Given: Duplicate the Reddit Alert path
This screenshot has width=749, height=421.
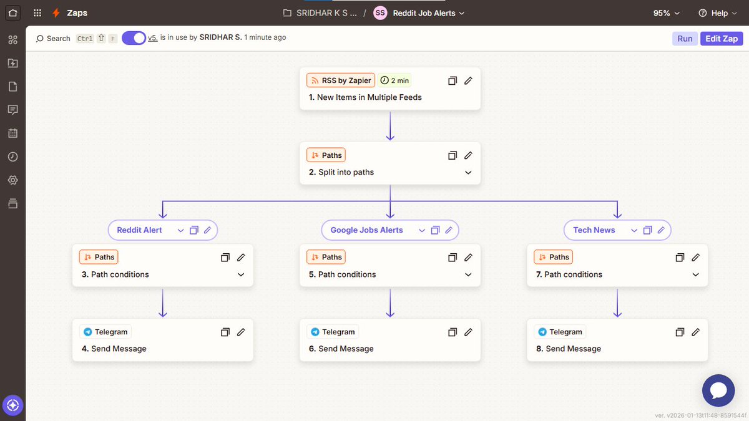Looking at the screenshot, I should coord(194,230).
